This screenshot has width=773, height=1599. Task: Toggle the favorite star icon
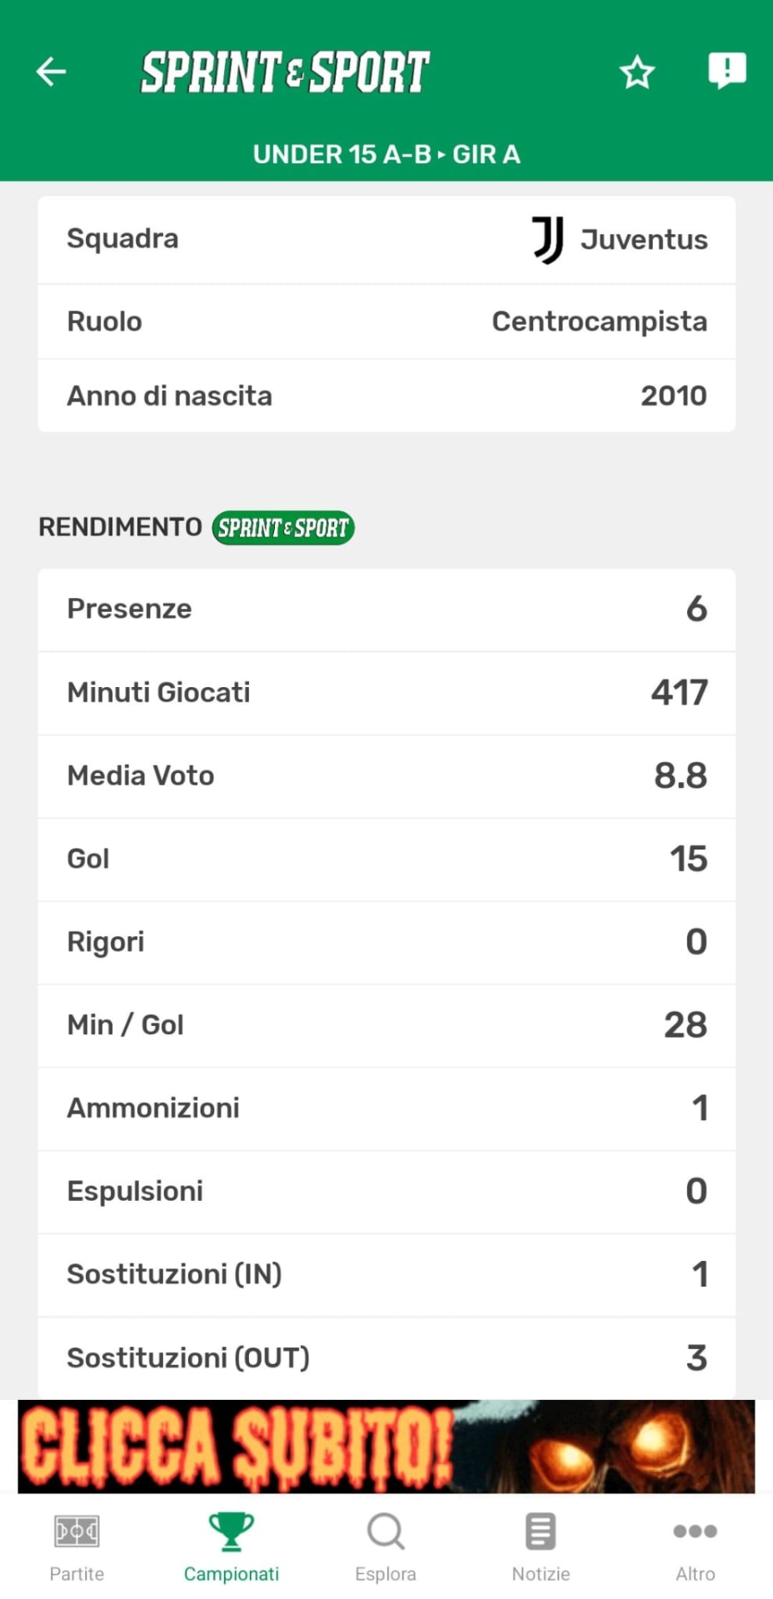[x=637, y=72]
